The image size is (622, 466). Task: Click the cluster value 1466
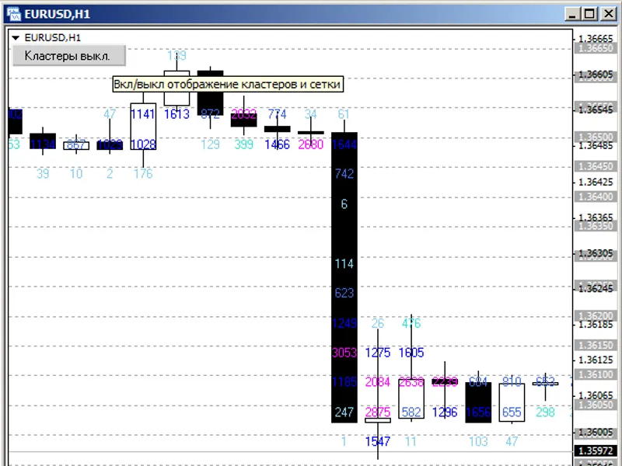click(278, 144)
